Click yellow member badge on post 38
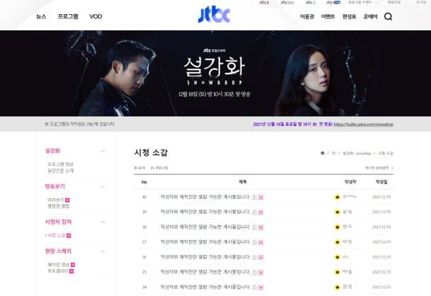Image resolution: width=431 pixels, height=296 pixels. (x=338, y=227)
